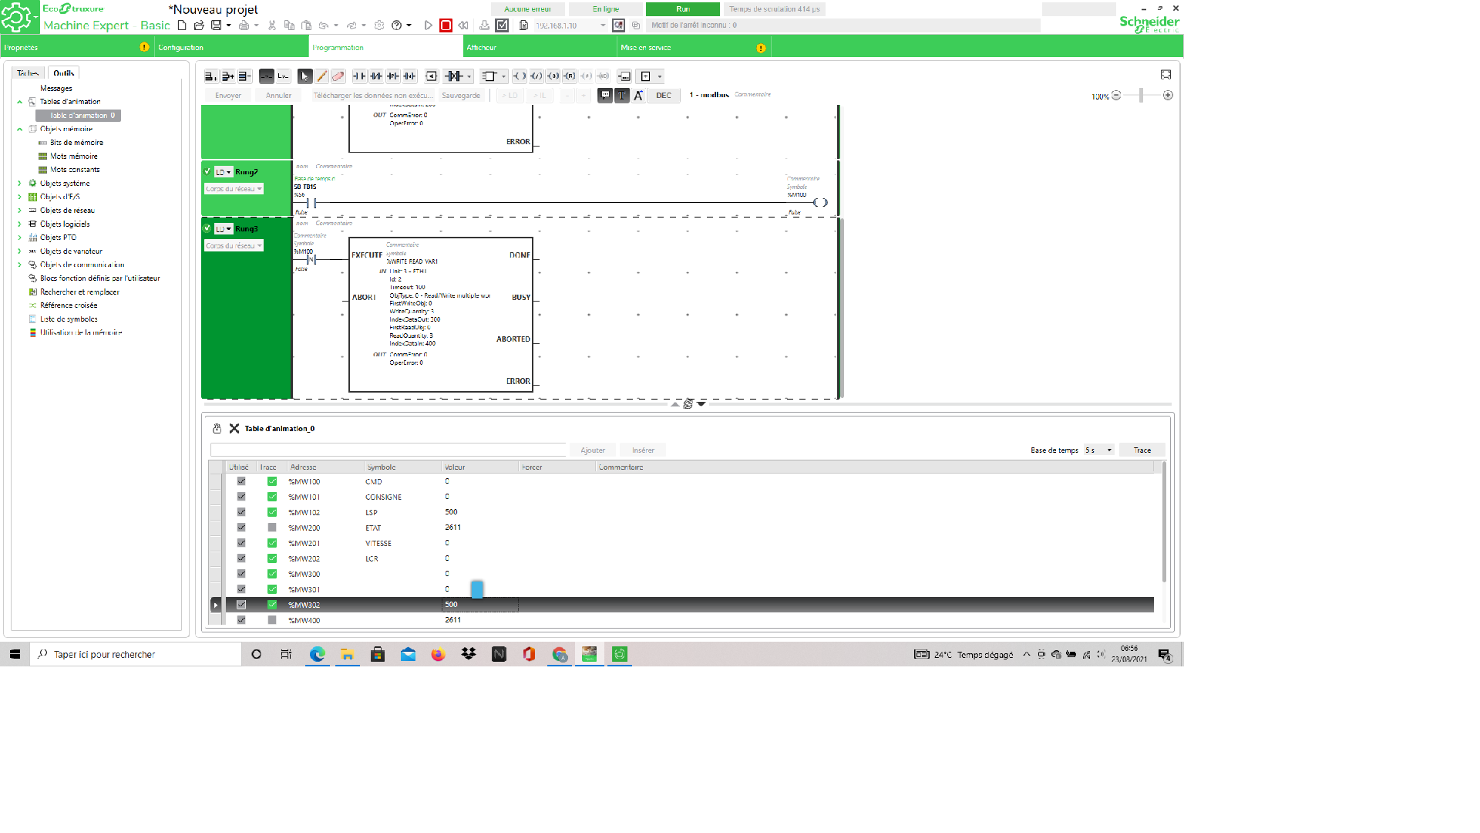Screen dimensions: 1480x833
Task: Insert a coil element from the toolbar
Action: (520, 76)
